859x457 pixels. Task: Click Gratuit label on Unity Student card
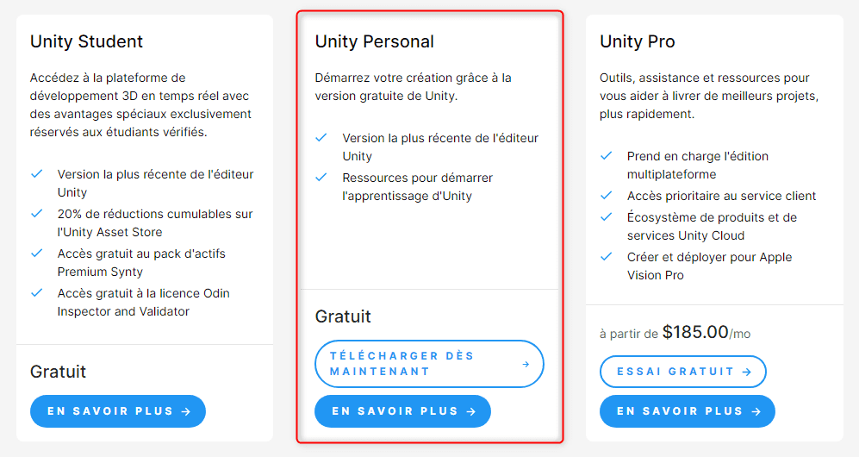point(58,372)
